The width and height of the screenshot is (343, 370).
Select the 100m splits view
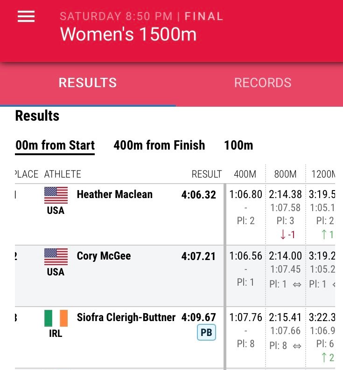238,145
